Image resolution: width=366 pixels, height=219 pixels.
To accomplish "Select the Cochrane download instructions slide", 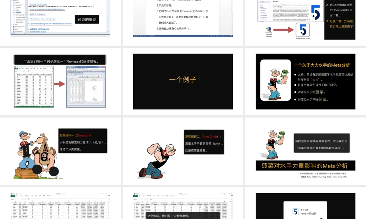I will tap(305, 18).
